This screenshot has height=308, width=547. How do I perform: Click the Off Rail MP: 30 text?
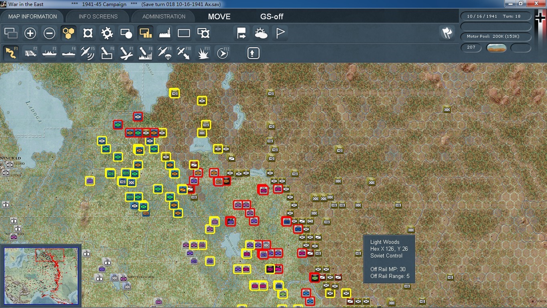[x=388, y=269]
